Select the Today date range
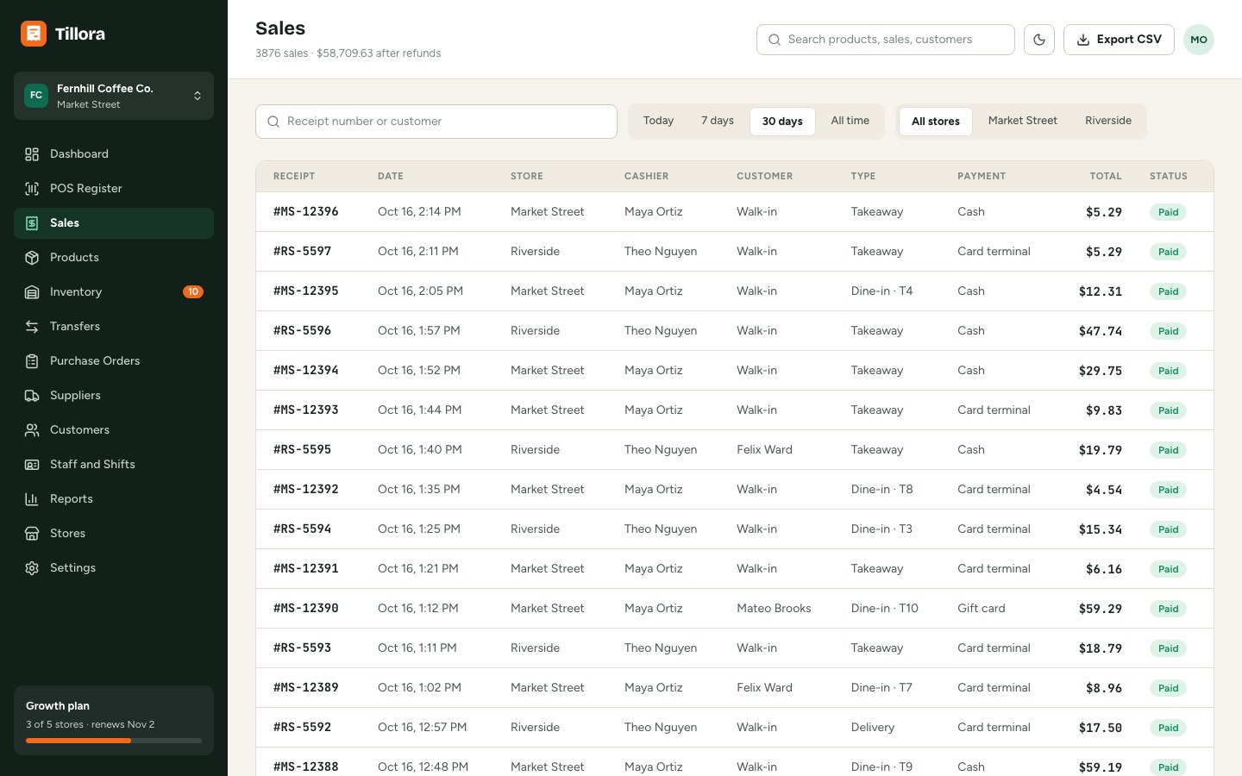The image size is (1242, 776). [658, 122]
